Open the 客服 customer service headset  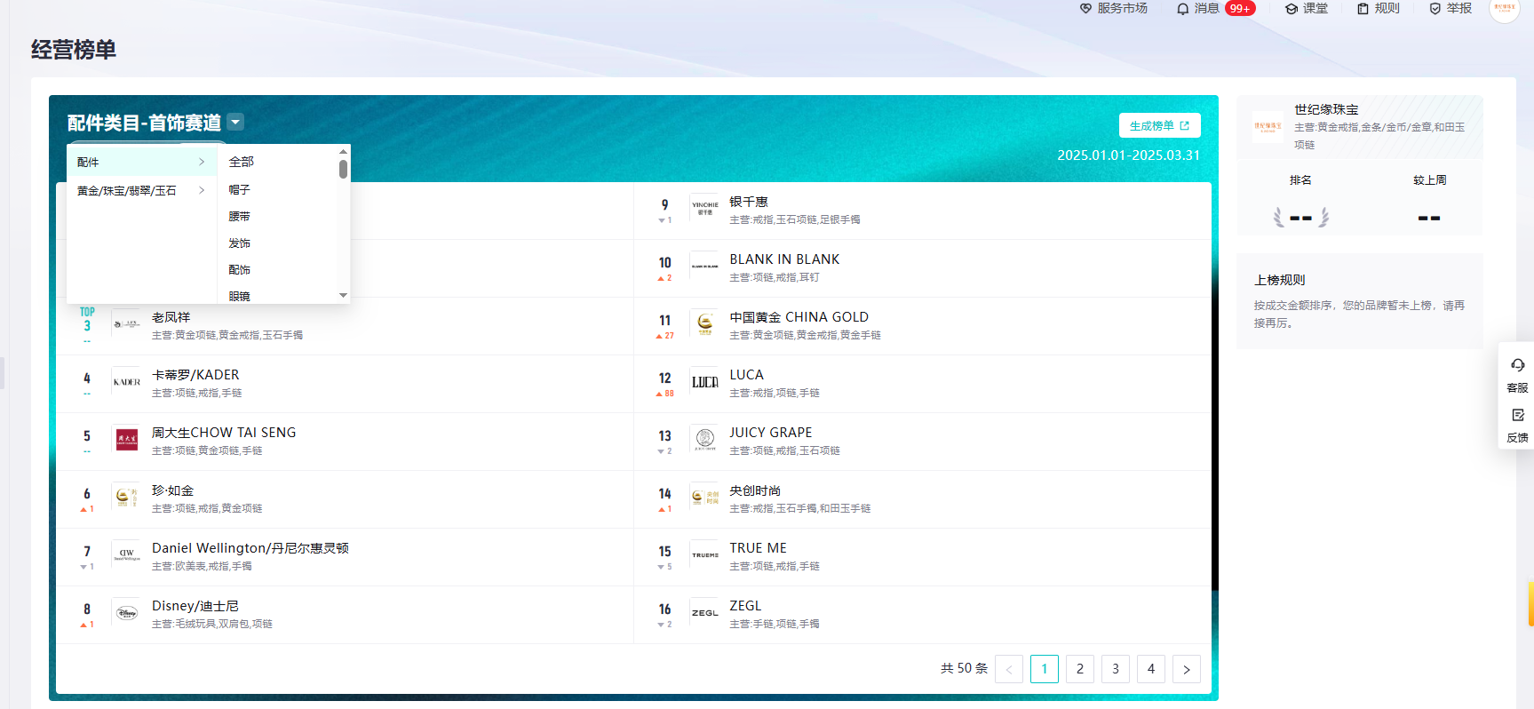pos(1517,365)
